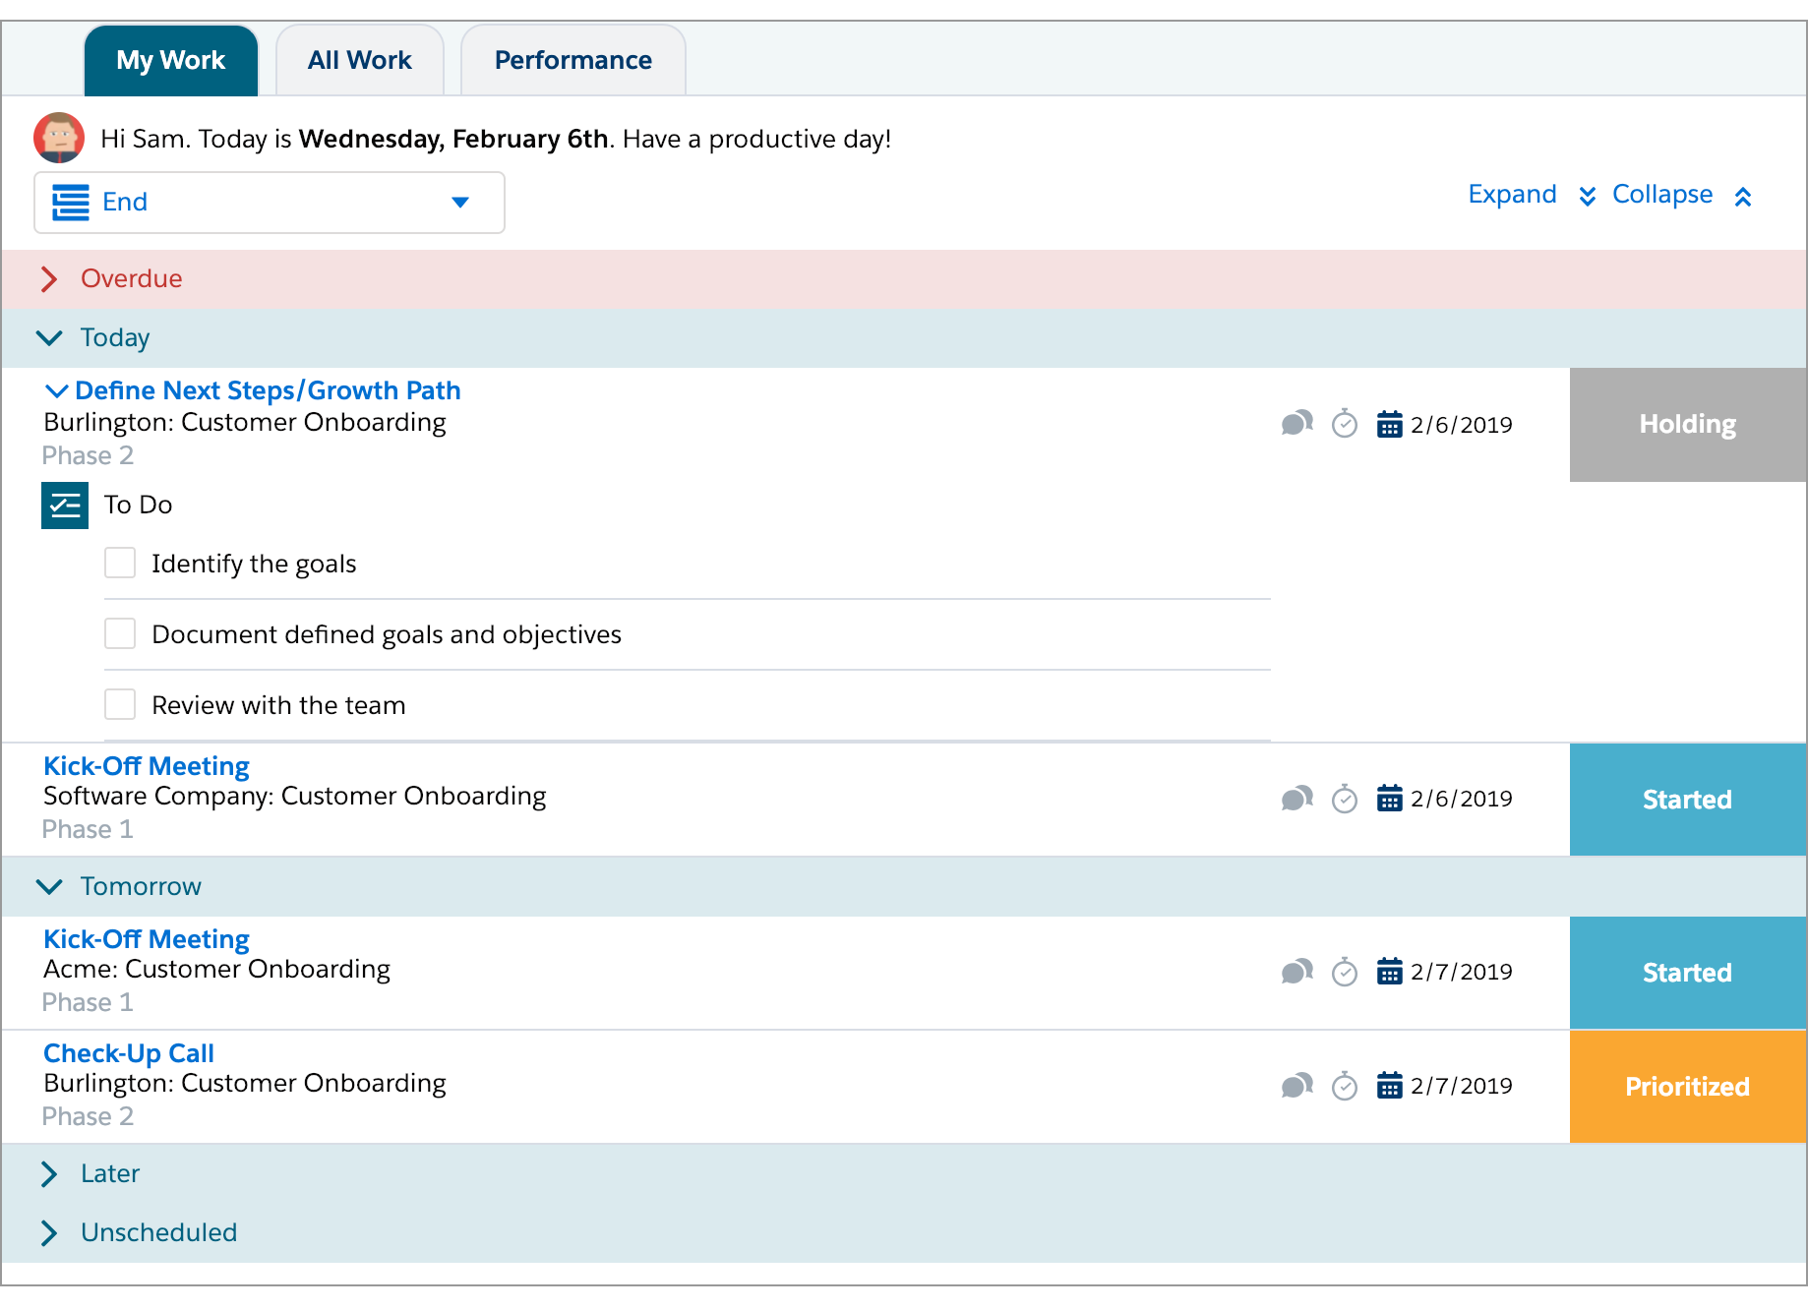This screenshot has width=1808, height=1310.
Task: Click chat icon on Acme Kick-Off Meeting
Action: click(x=1296, y=972)
